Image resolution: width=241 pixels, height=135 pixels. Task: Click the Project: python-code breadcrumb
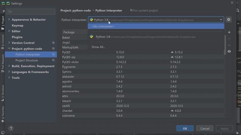click(76, 10)
